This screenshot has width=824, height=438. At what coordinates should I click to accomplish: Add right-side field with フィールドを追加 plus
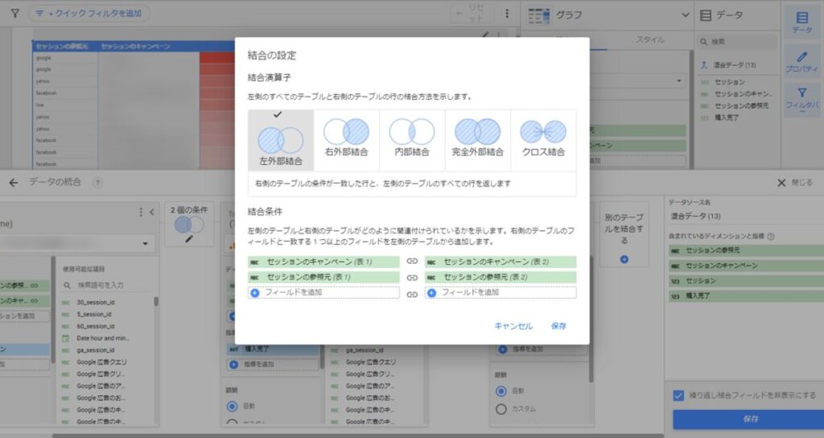click(x=432, y=293)
